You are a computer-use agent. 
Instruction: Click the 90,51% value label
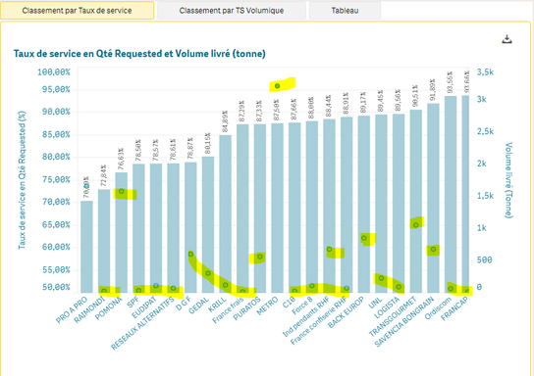[x=415, y=96]
